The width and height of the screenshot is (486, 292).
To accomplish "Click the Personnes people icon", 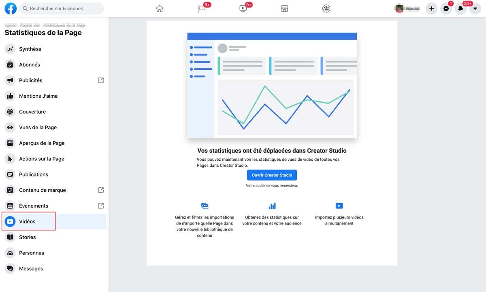I will click(x=10, y=253).
